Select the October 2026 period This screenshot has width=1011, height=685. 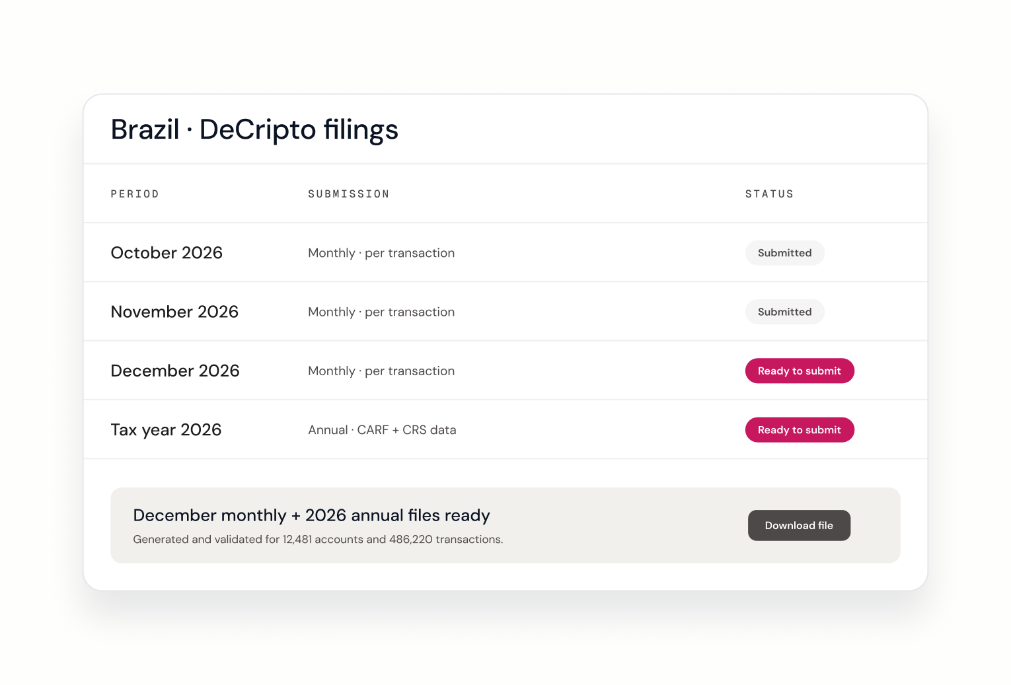pos(167,253)
